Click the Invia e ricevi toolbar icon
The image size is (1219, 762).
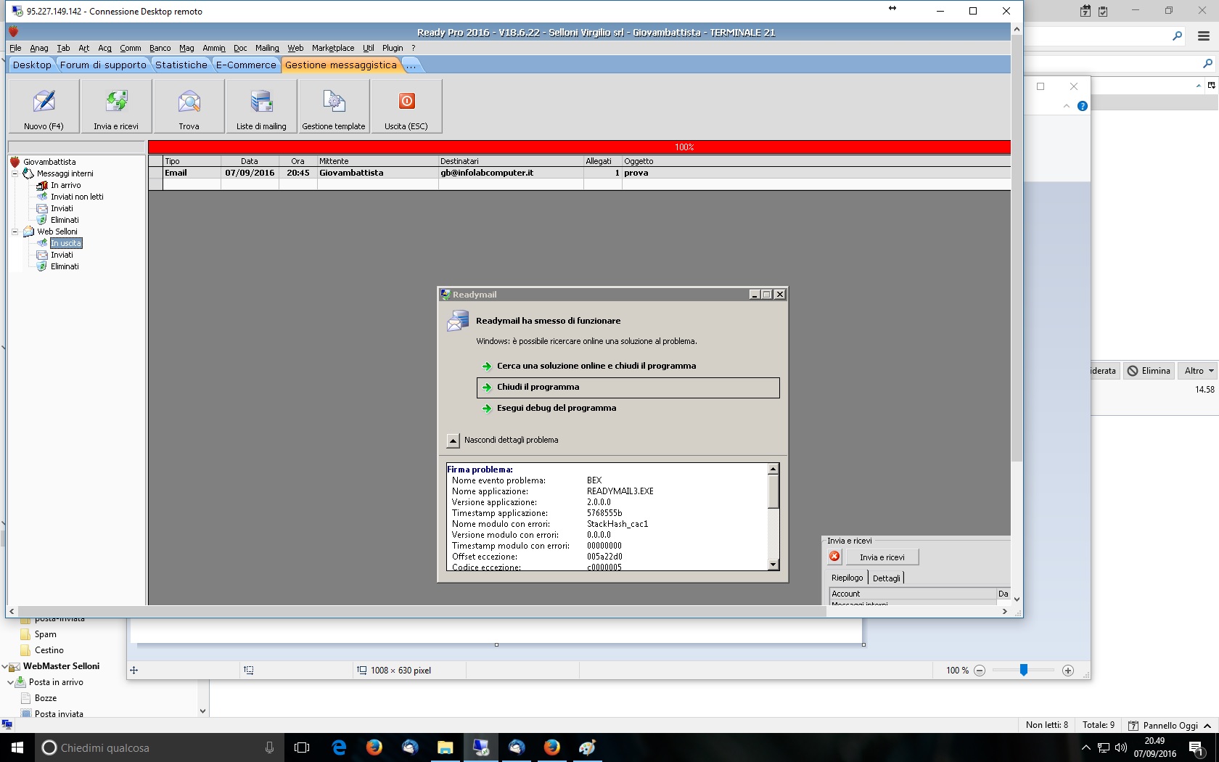(x=116, y=106)
